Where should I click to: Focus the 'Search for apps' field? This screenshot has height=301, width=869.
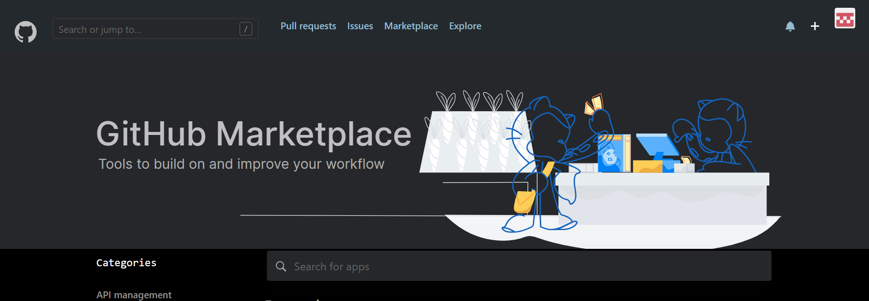click(519, 266)
